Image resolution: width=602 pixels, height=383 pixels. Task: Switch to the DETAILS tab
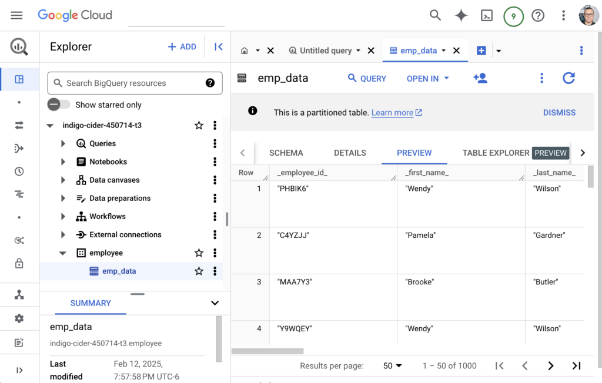350,153
